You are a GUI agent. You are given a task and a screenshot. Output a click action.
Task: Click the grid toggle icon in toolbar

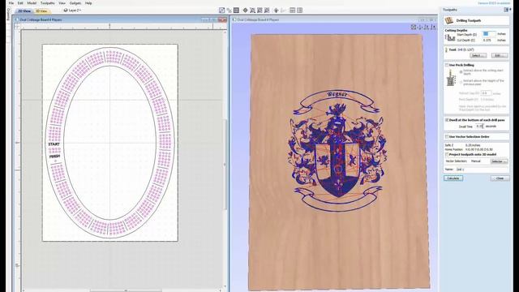pos(236,11)
